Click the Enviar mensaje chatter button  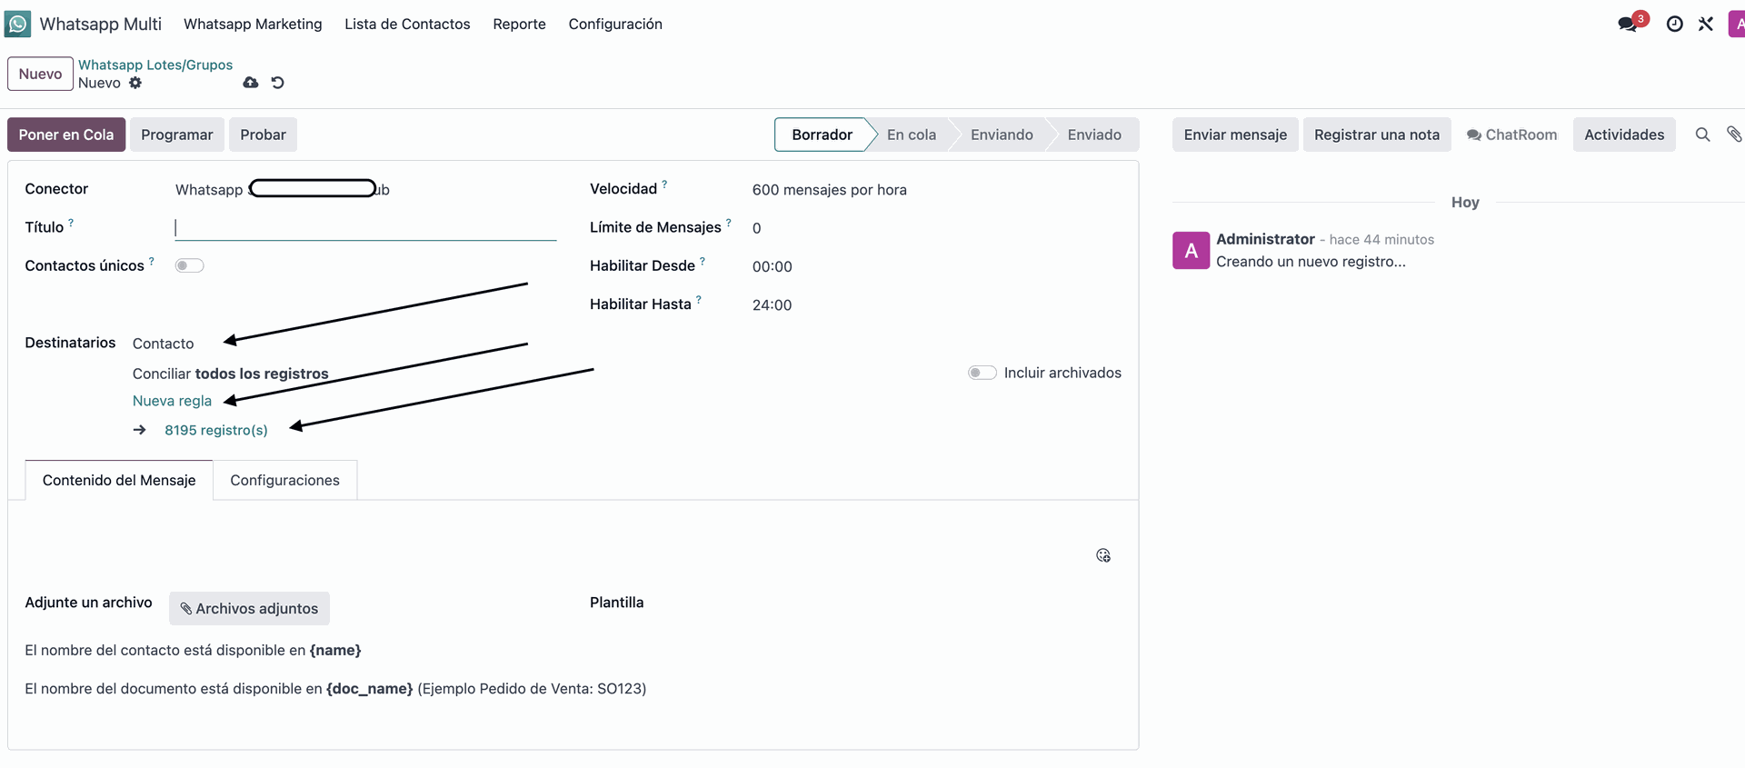pos(1235,135)
